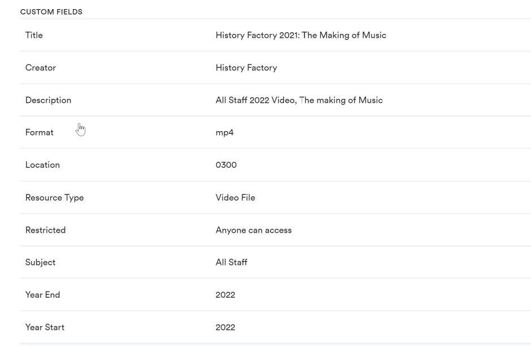
Task: Select the mp4 format value
Action: [224, 133]
